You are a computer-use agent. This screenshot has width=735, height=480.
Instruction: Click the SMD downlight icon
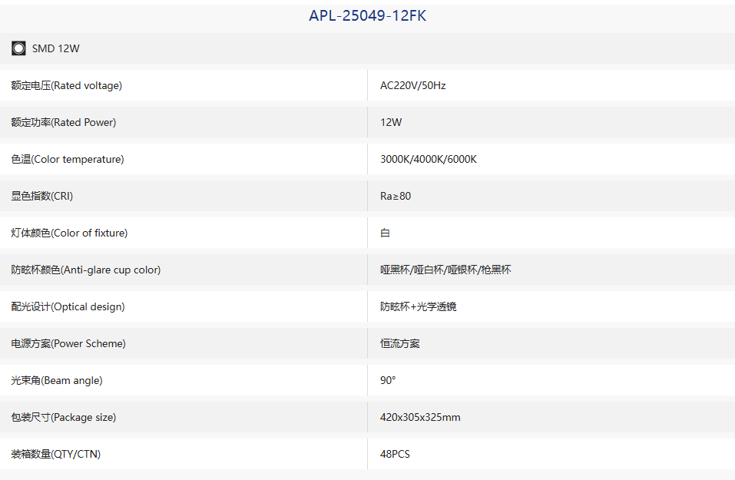(18, 48)
